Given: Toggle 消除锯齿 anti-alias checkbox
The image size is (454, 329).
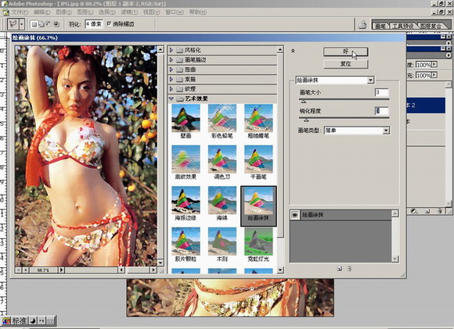Looking at the screenshot, I should 109,23.
